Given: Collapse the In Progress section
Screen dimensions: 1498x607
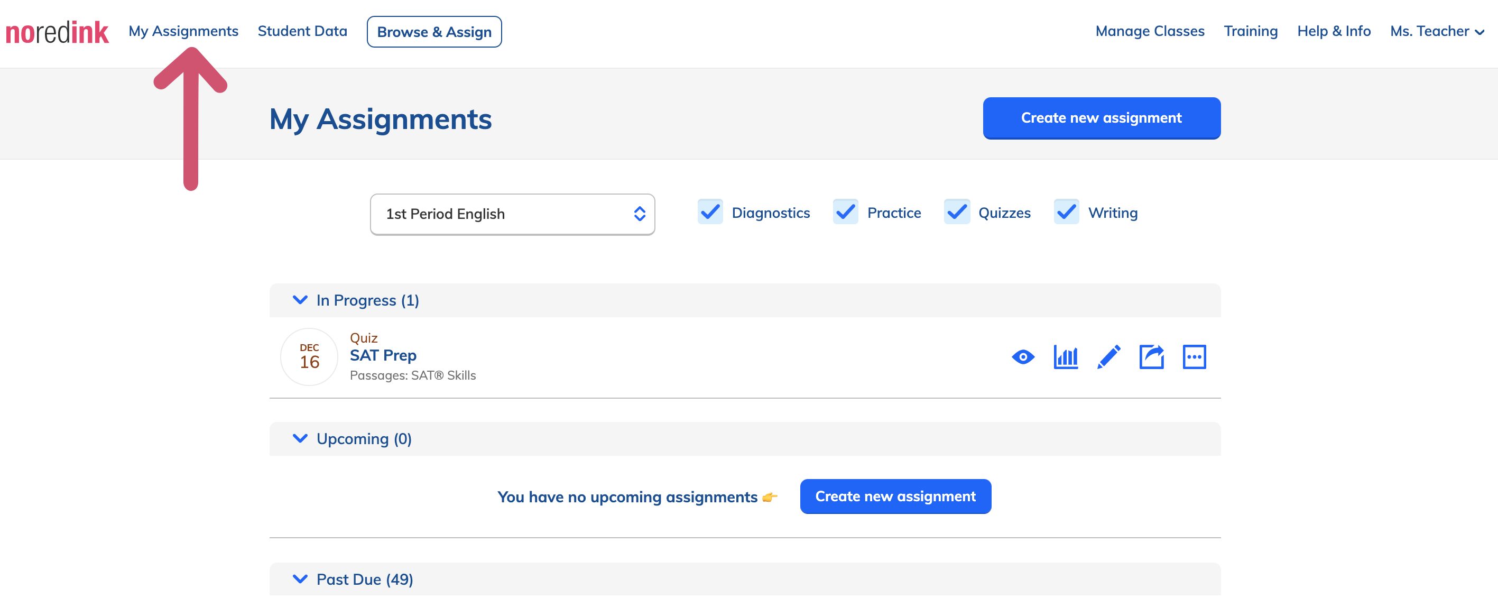Looking at the screenshot, I should click(x=745, y=300).
